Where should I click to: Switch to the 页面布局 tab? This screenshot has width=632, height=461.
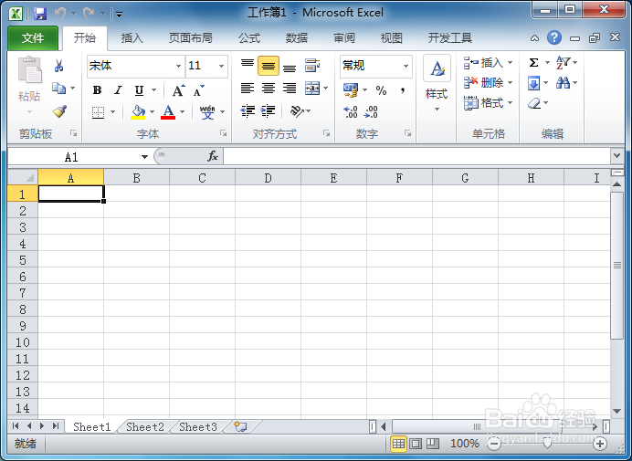pos(191,38)
